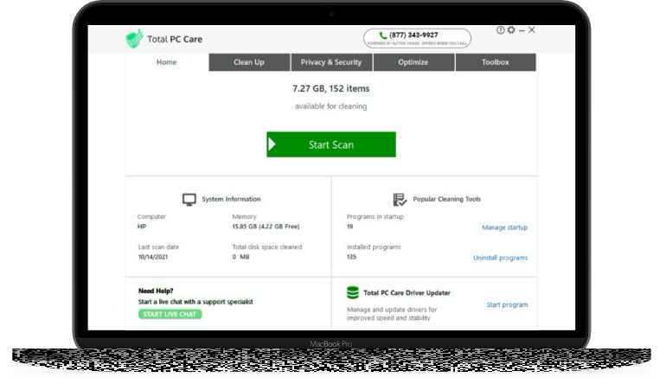666x384 pixels.
Task: Open help via the question mark icon
Action: point(500,31)
